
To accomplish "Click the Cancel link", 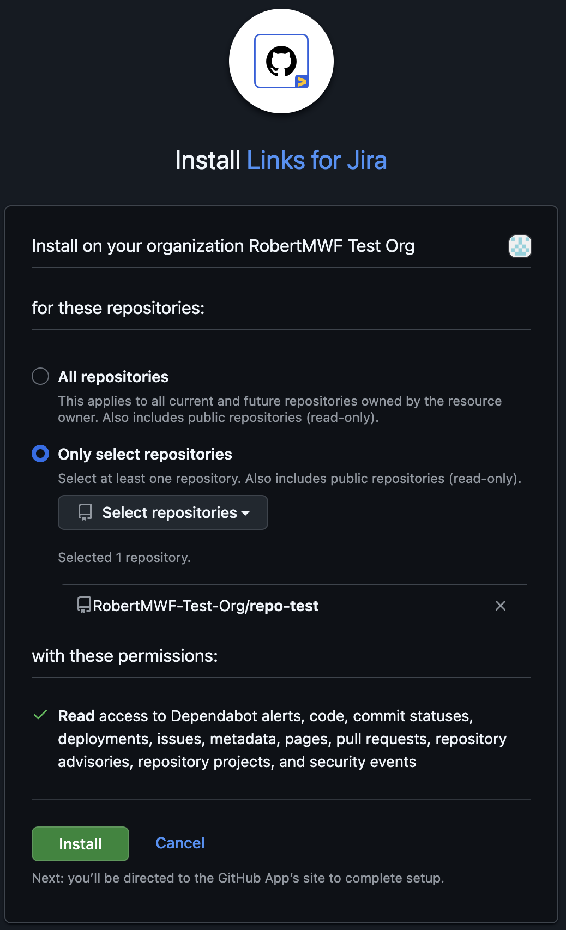I will tap(180, 843).
